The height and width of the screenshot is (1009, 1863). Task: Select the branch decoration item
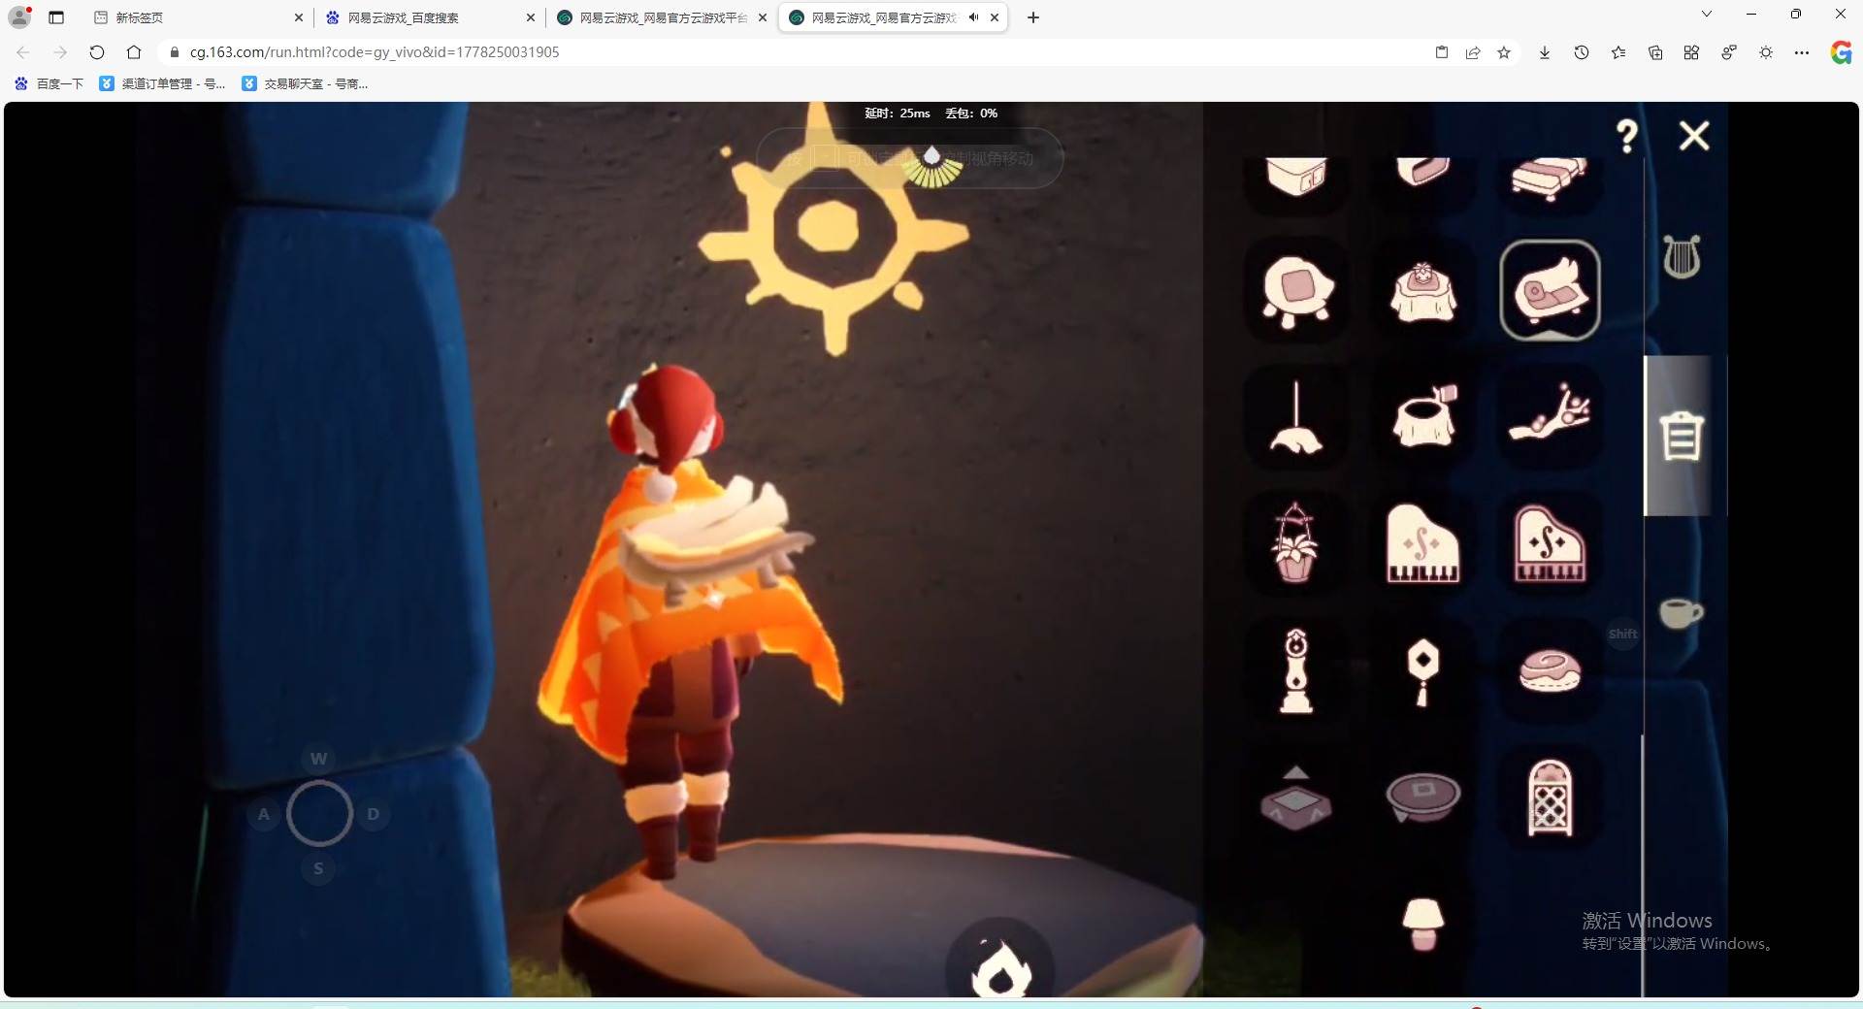point(1550,417)
